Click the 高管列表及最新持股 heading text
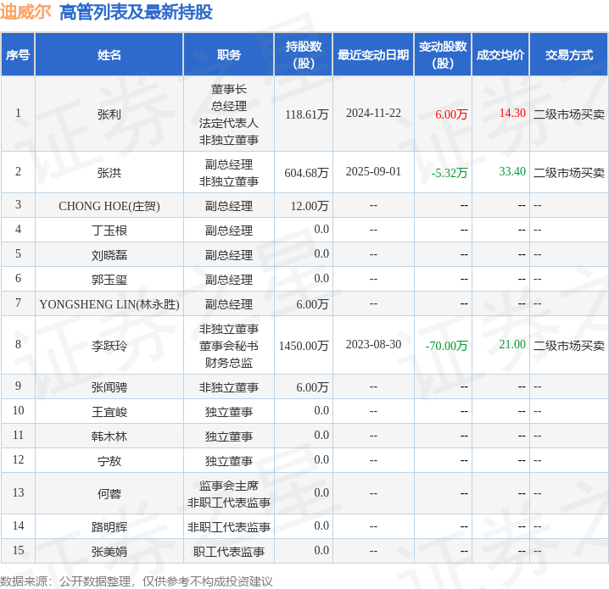 click(x=136, y=12)
